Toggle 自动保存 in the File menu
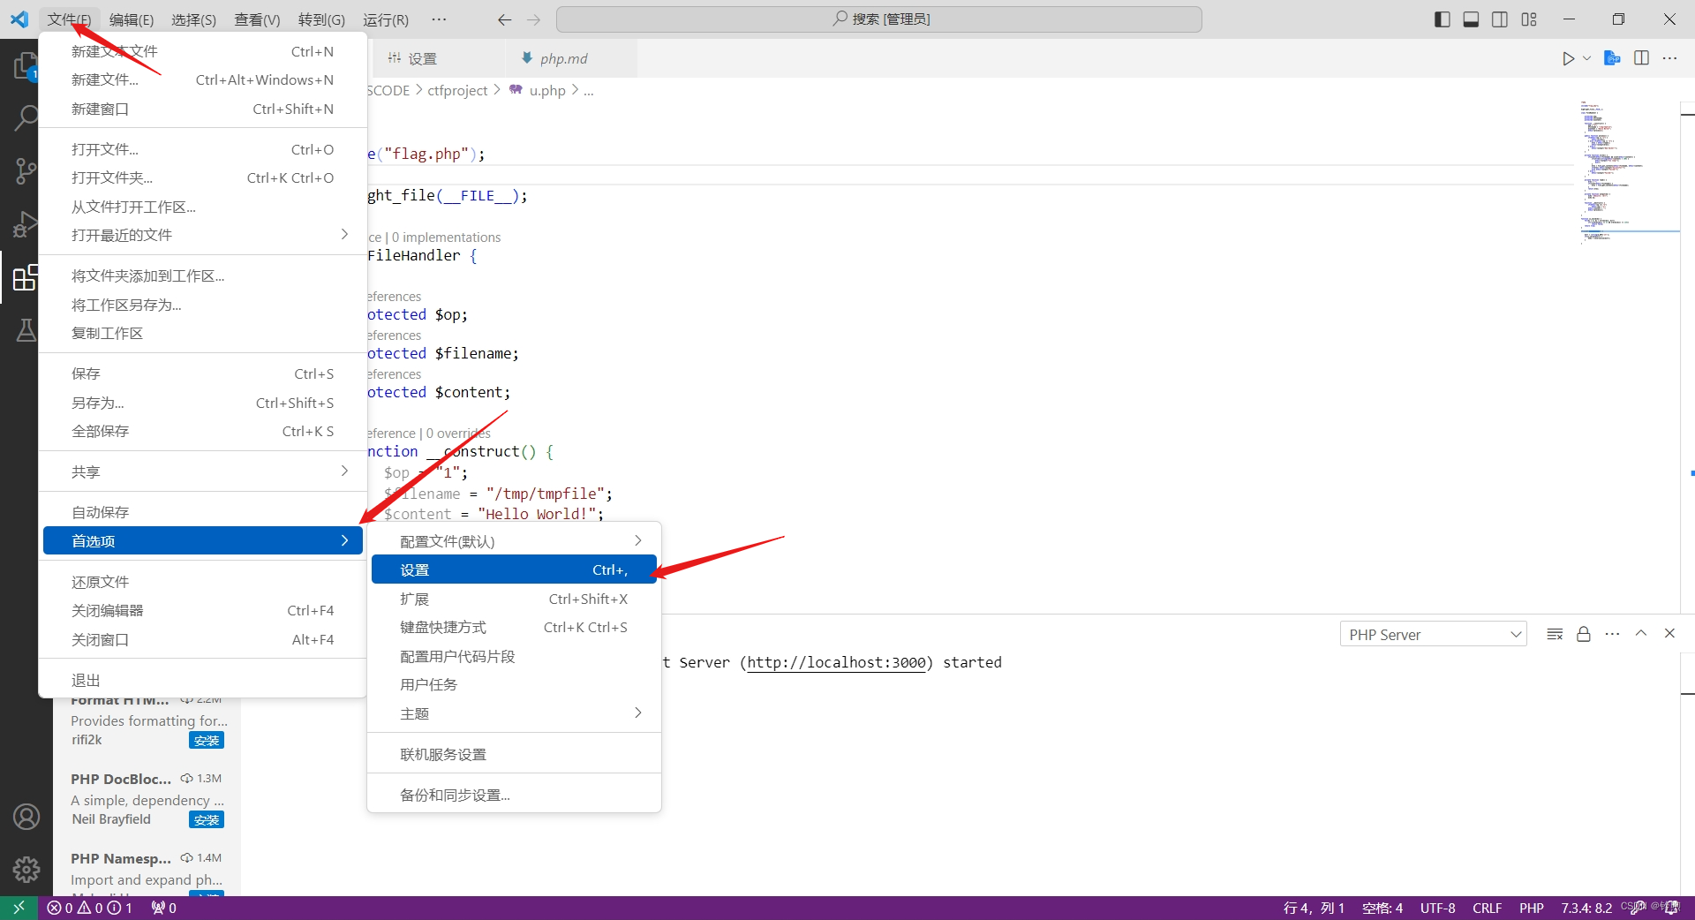Viewport: 1695px width, 920px height. click(203, 512)
